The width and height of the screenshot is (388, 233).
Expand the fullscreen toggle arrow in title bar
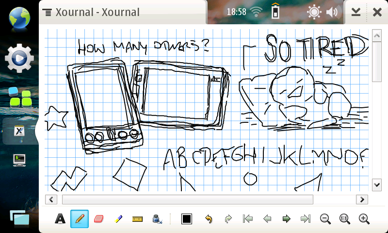[x=356, y=12]
